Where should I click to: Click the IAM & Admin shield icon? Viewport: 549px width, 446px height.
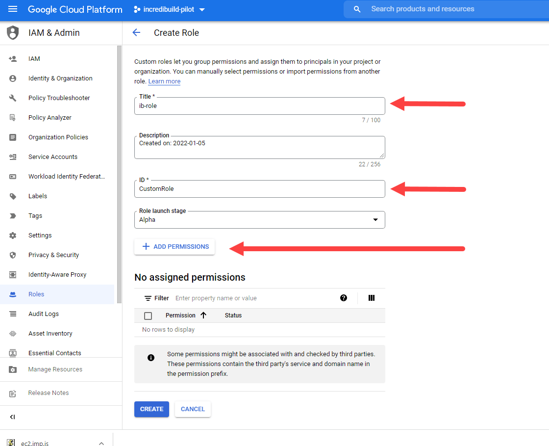point(13,32)
